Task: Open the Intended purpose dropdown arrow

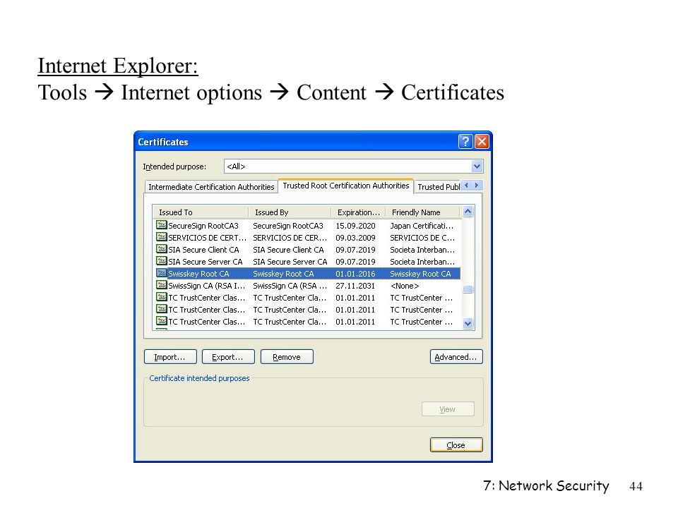Action: (x=477, y=167)
